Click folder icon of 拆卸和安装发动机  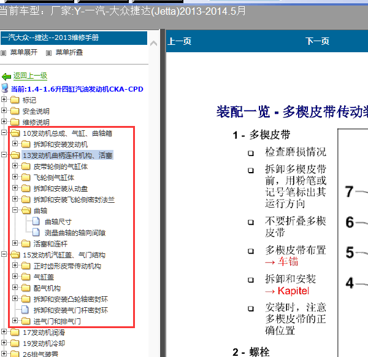pyautogui.click(x=26, y=144)
